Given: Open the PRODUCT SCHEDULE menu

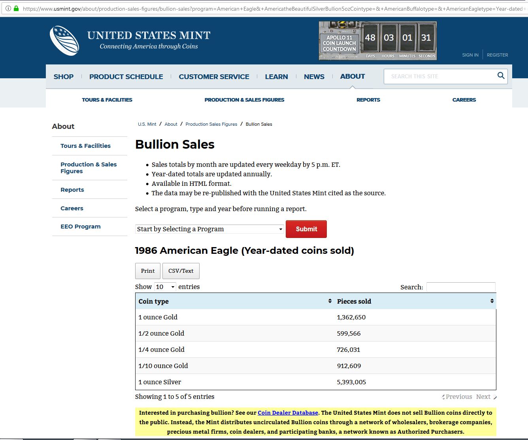Looking at the screenshot, I should tap(126, 77).
